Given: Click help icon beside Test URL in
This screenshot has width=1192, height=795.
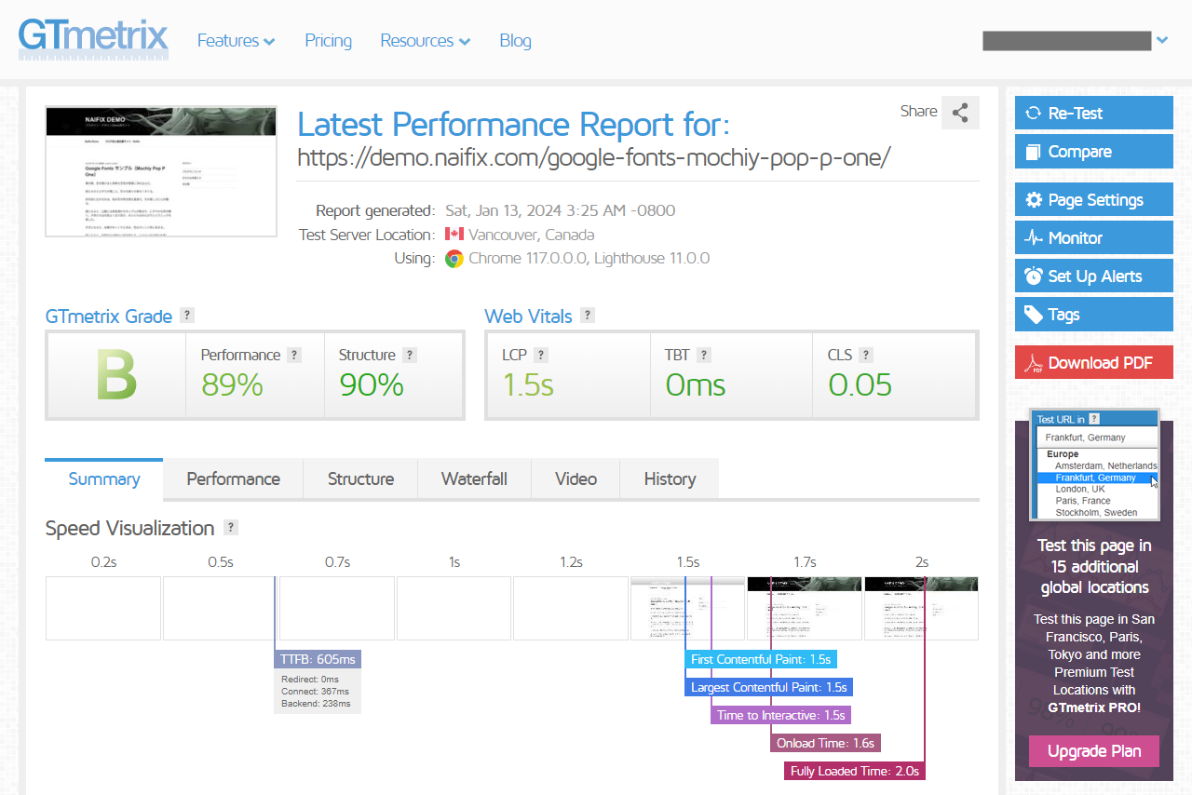Looking at the screenshot, I should tap(1094, 419).
